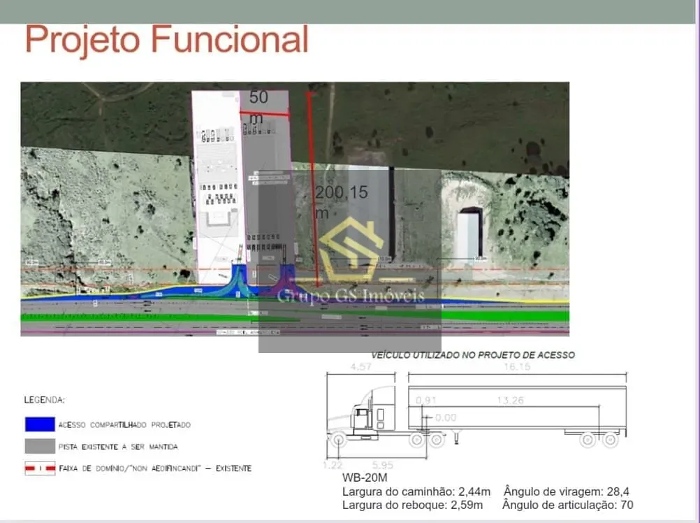Viewport: 700px width, 523px height.
Task: Click the '1.22' front overhang dimension
Action: pos(333,466)
